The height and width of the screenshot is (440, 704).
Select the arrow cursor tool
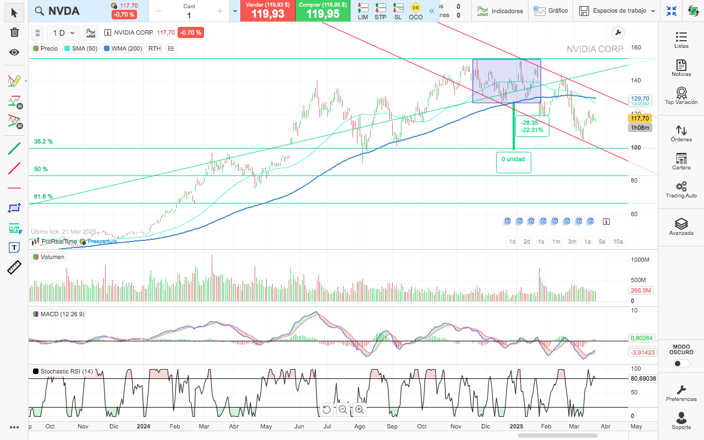(x=14, y=12)
